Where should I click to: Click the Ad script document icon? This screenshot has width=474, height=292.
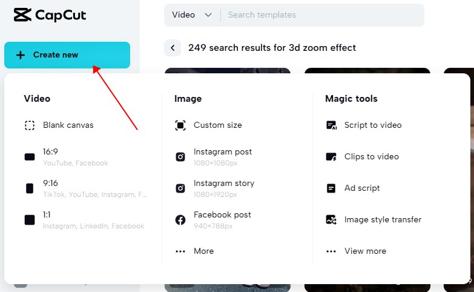click(x=331, y=188)
